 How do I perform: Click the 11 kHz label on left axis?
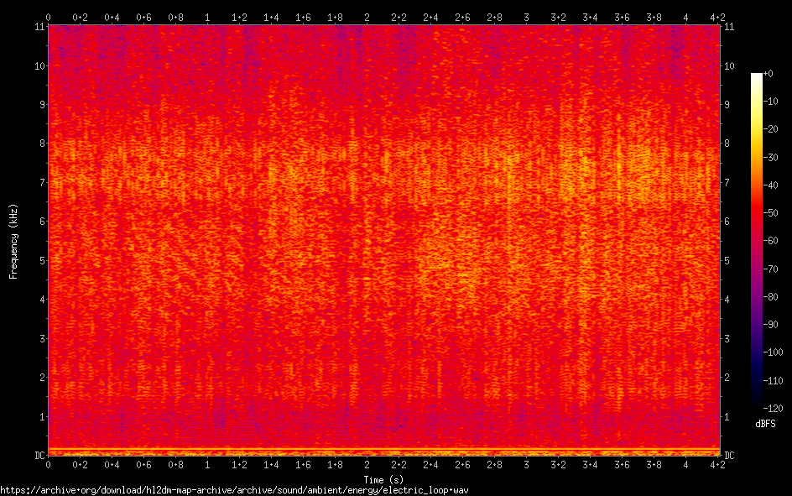pos(39,27)
